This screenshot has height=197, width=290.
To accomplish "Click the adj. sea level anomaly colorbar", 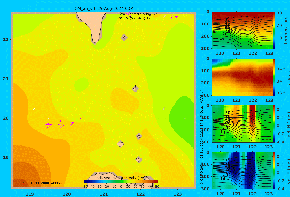I will (x=121, y=182).
